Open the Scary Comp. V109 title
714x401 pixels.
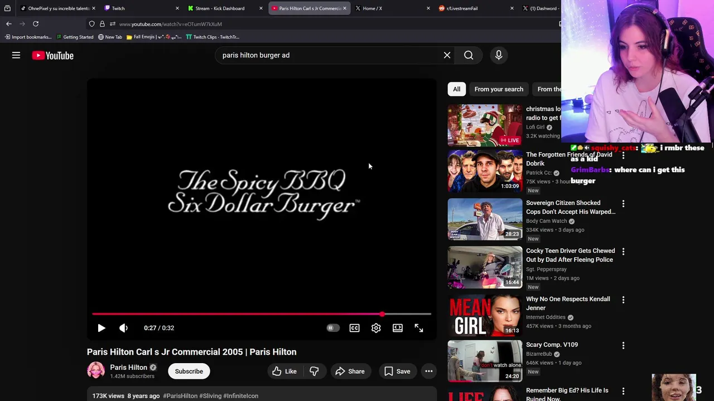552,345
